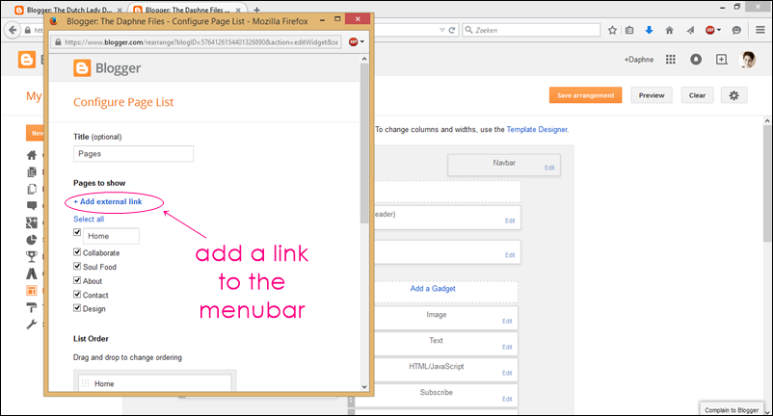Image resolution: width=773 pixels, height=416 pixels.
Task: Open Earnings trophy sidebar icon
Action: point(32,256)
